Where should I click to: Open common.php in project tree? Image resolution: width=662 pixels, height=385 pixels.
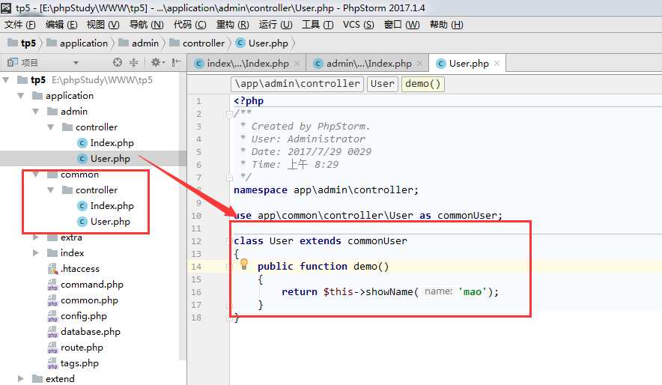click(x=89, y=300)
